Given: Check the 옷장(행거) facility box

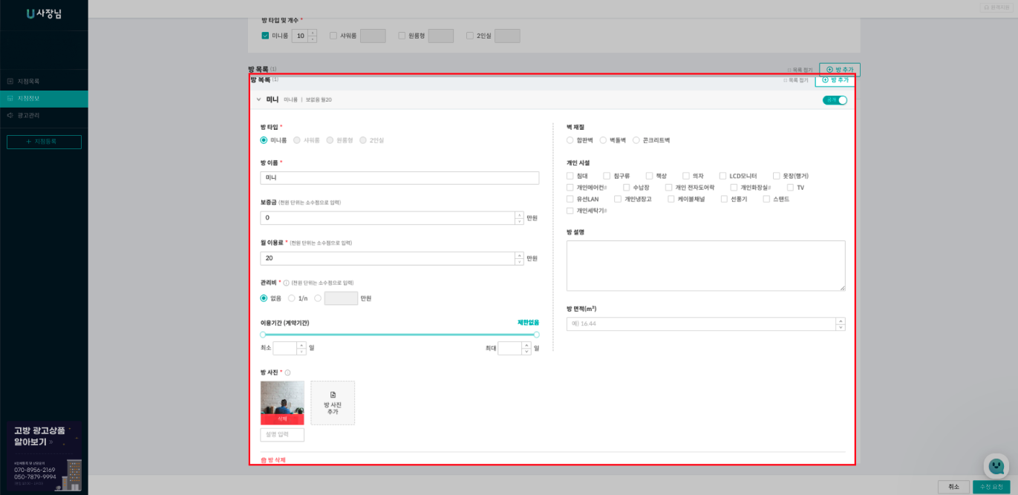Looking at the screenshot, I should pyautogui.click(x=777, y=176).
